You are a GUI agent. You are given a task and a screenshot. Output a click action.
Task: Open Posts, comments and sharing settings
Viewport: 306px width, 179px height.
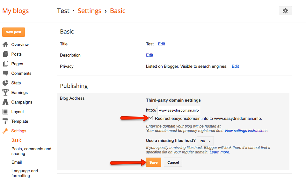click(31, 151)
